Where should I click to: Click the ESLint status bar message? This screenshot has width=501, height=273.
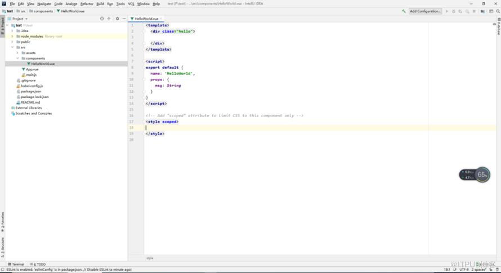pyautogui.click(x=69, y=270)
